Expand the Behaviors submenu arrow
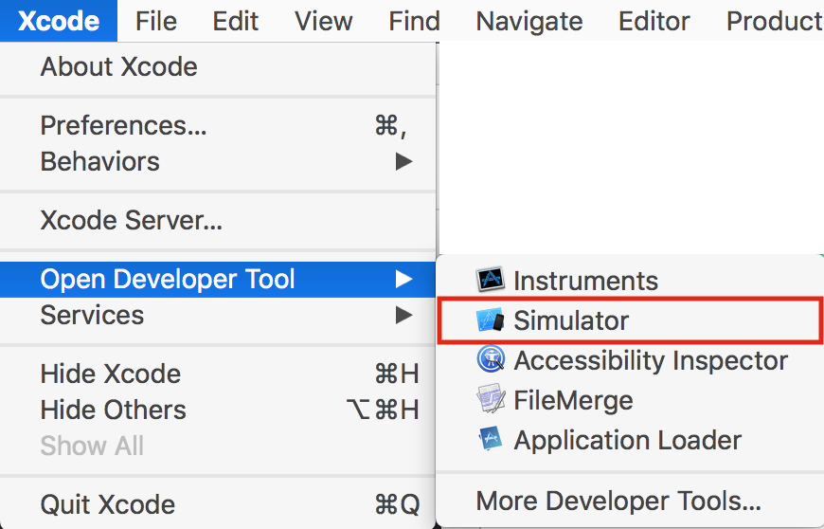The height and width of the screenshot is (529, 824). point(404,161)
